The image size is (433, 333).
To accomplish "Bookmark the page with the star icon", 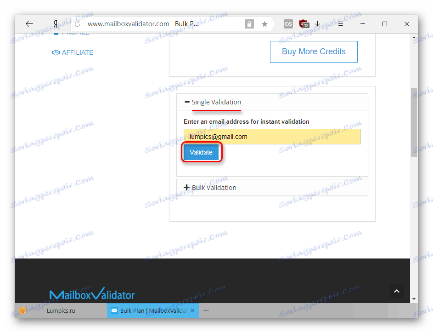I will click(265, 23).
